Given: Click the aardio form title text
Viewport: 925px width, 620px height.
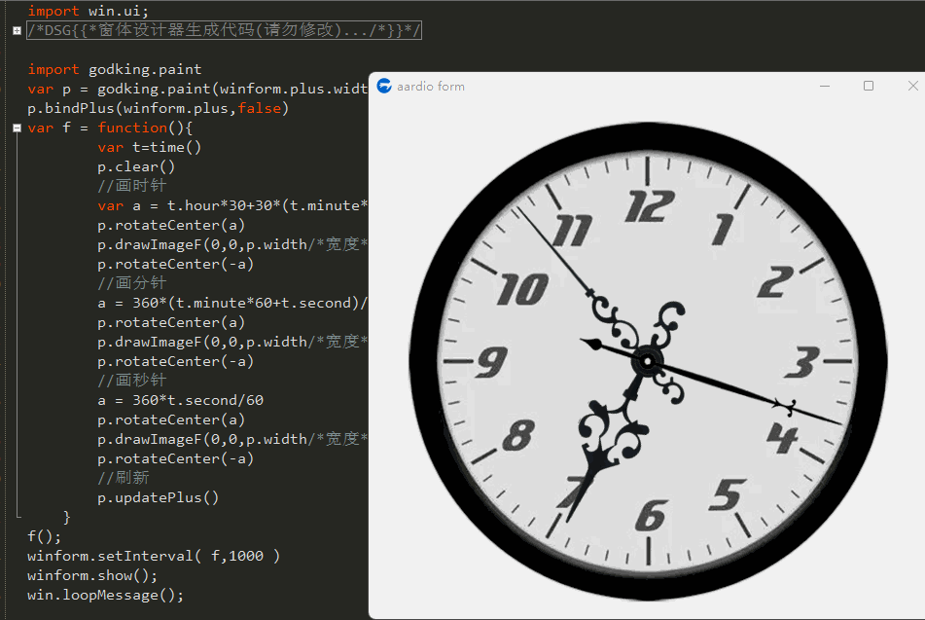Looking at the screenshot, I should (431, 87).
